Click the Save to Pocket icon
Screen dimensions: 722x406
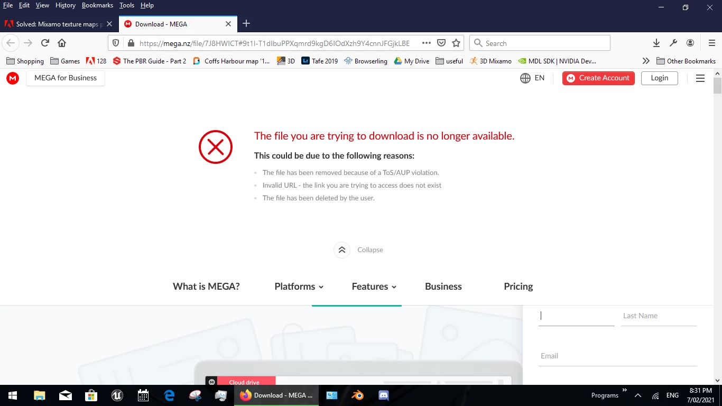tap(441, 43)
